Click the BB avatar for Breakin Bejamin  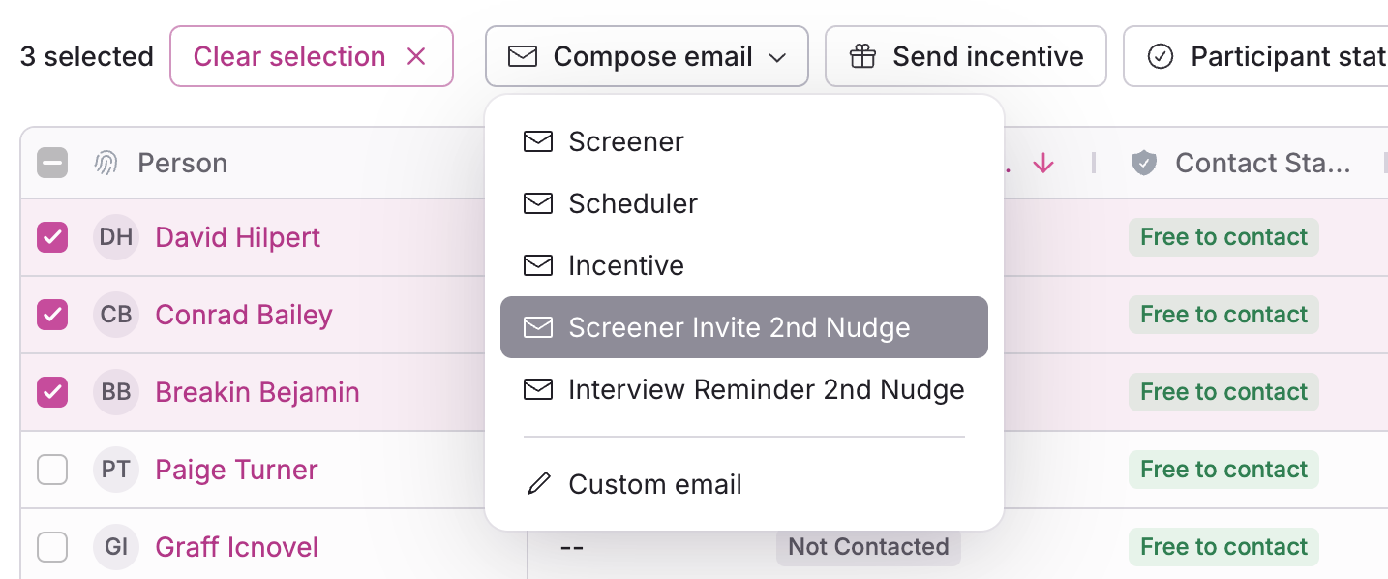click(x=116, y=392)
